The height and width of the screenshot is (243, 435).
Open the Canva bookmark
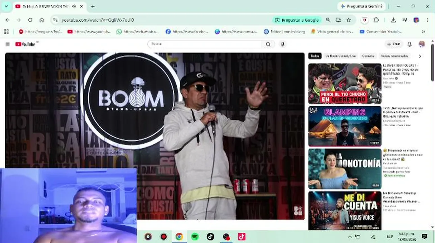236,32
